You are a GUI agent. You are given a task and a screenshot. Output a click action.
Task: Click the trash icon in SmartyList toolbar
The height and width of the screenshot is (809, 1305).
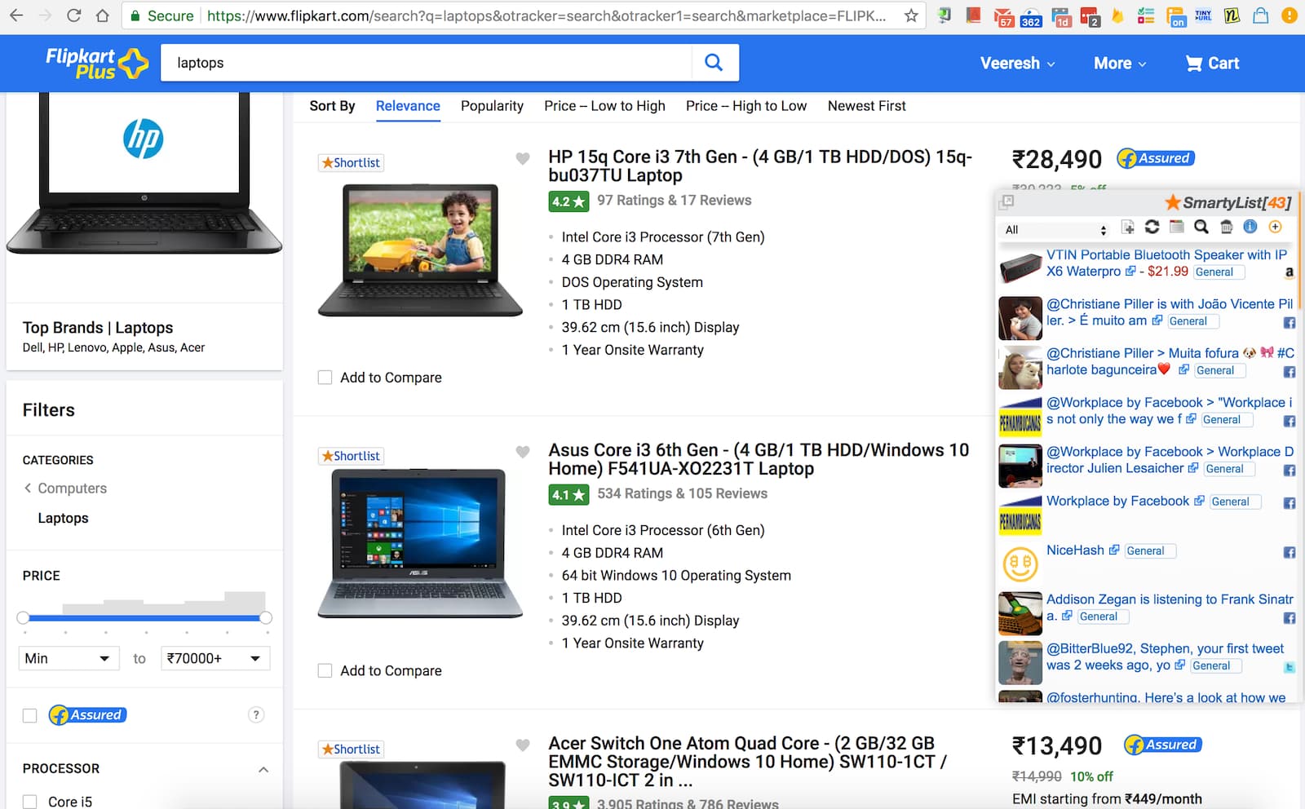tap(1226, 228)
